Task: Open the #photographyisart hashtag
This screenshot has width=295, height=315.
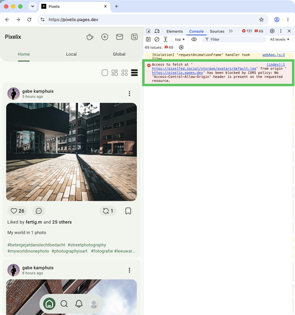Action: pyautogui.click(x=70, y=251)
